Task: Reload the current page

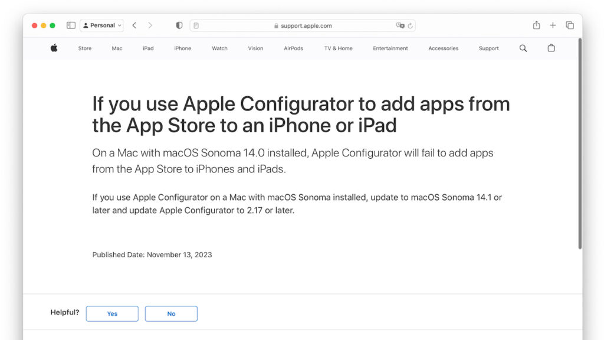Action: point(411,25)
